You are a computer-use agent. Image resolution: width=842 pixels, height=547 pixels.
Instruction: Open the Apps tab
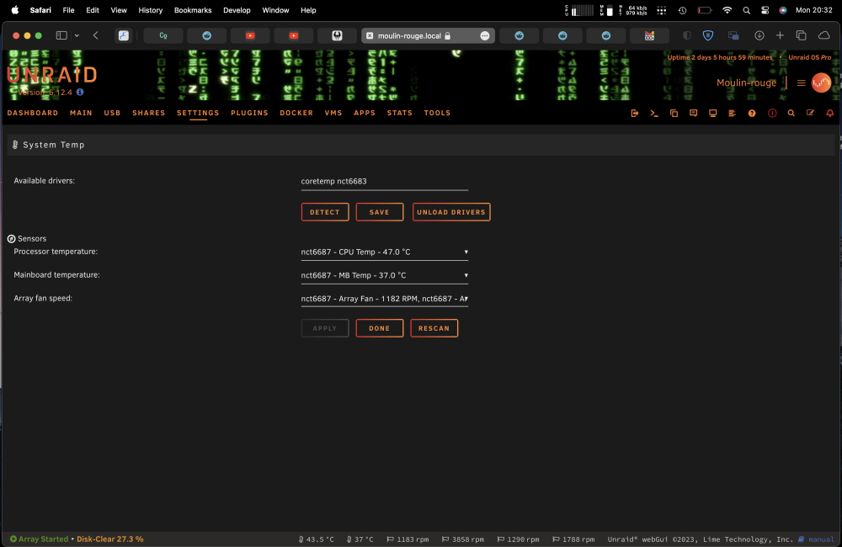point(365,113)
